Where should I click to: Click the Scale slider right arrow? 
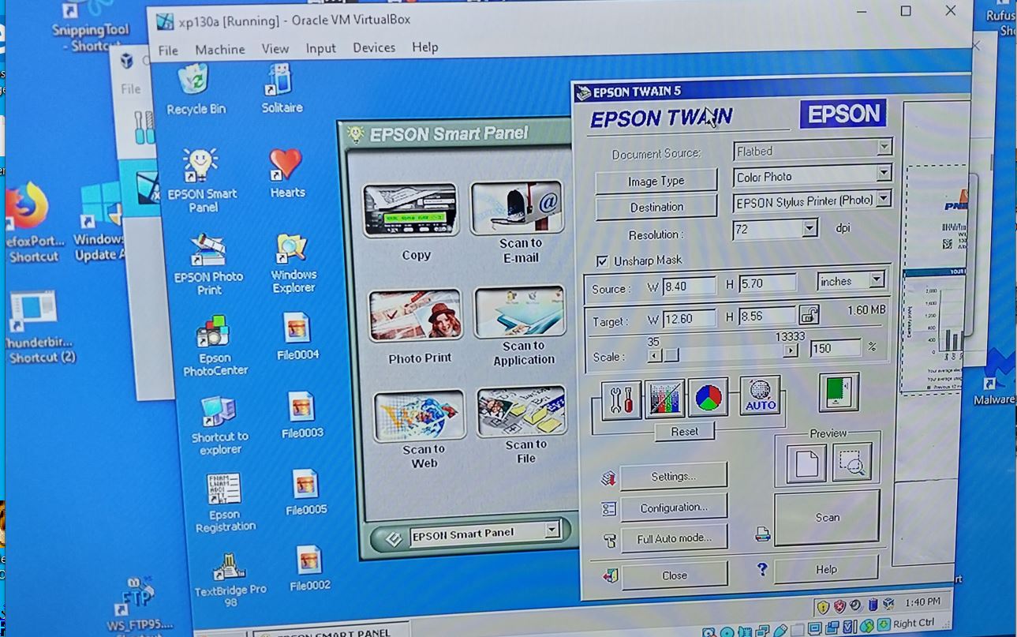tap(791, 351)
